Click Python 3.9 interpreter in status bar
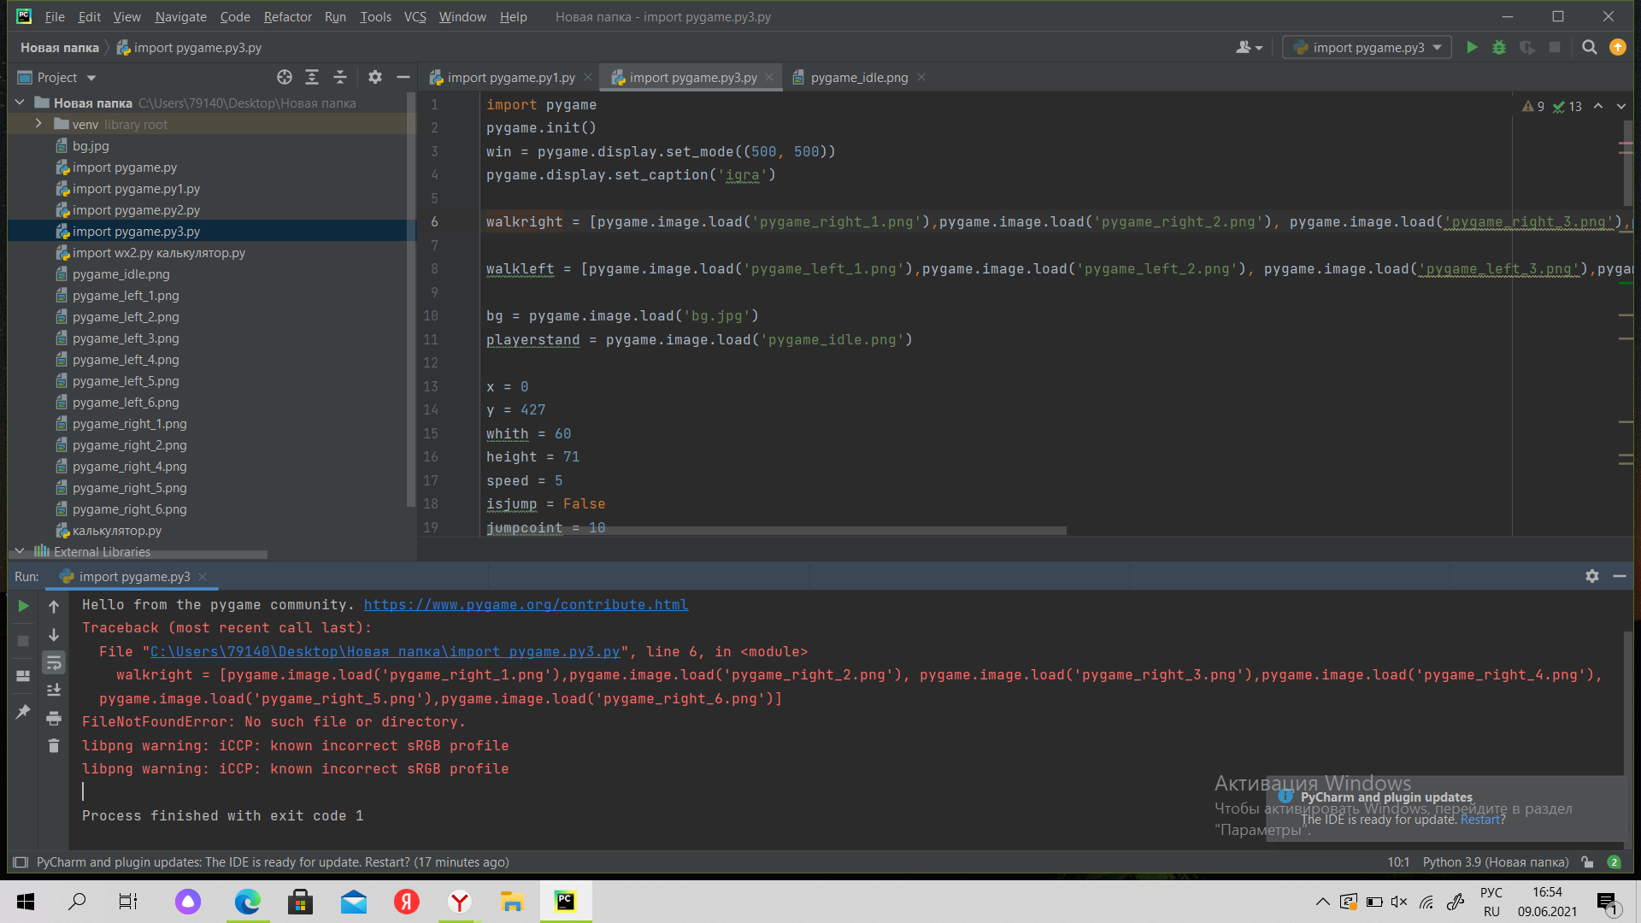The image size is (1641, 923). point(1496,861)
